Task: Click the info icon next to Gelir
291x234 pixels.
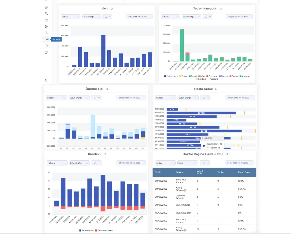Action: 112,9
